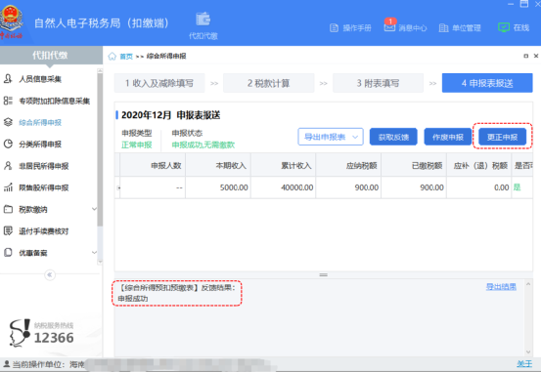Close the 综合所得申报 panel with X
This screenshot has height=372, width=541.
point(536,56)
